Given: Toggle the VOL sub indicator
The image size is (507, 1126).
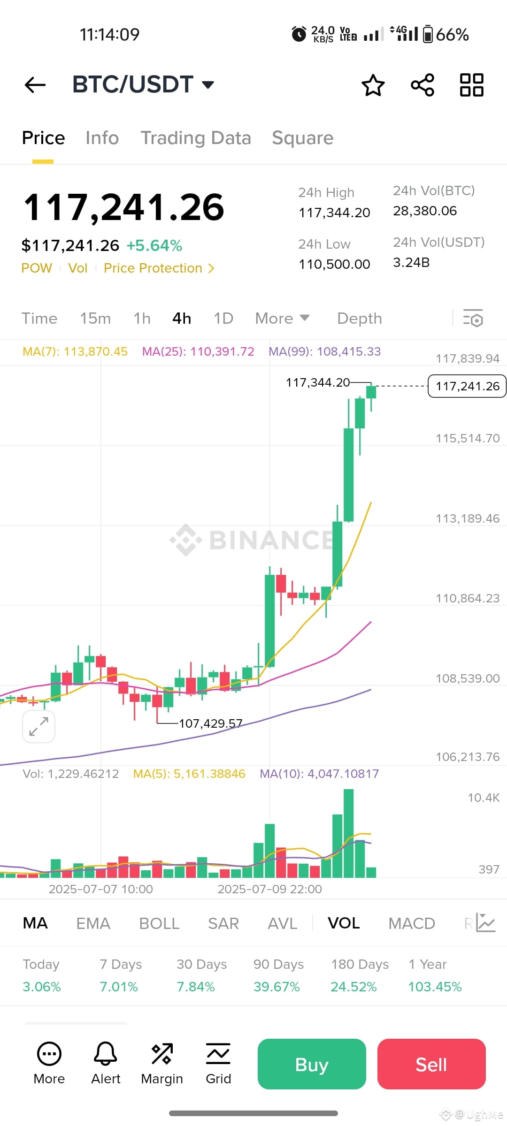Looking at the screenshot, I should coord(344,923).
